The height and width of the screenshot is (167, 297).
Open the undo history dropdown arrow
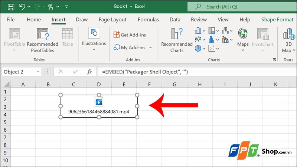click(x=29, y=7)
